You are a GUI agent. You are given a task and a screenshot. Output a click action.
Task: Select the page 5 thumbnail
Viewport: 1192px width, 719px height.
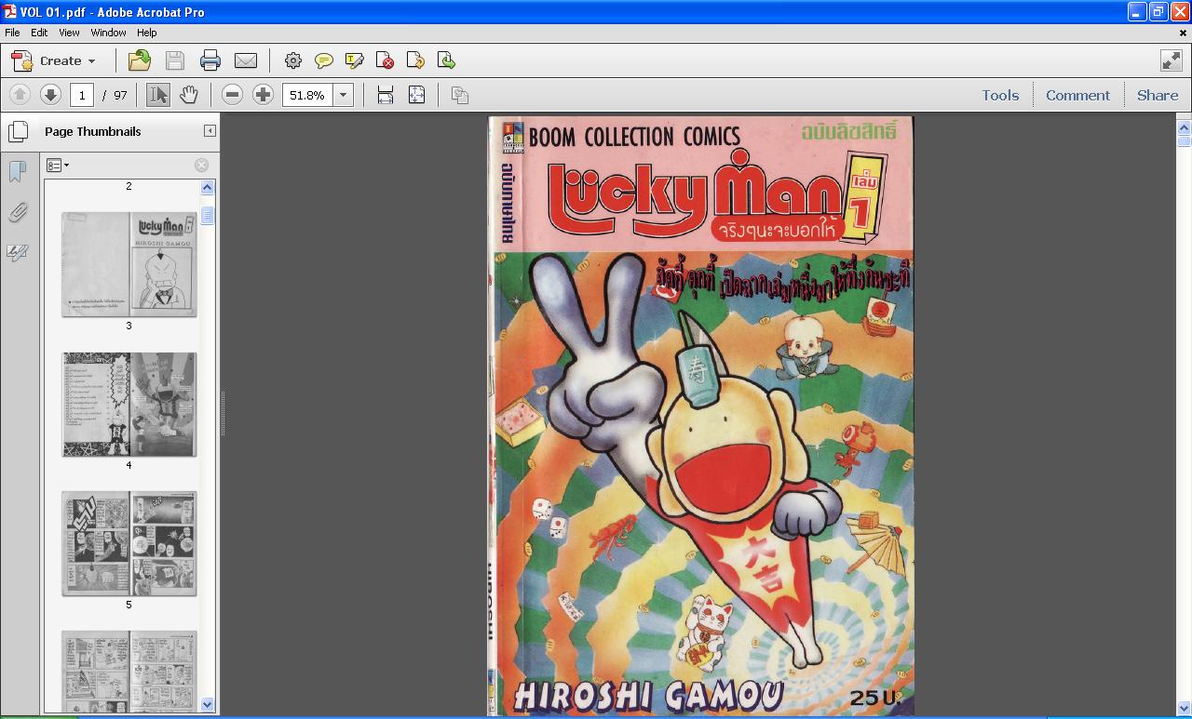click(129, 543)
